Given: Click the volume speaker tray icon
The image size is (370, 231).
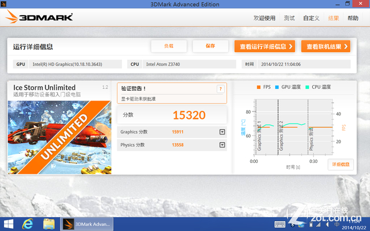Looking at the screenshot, I should coord(328,225).
